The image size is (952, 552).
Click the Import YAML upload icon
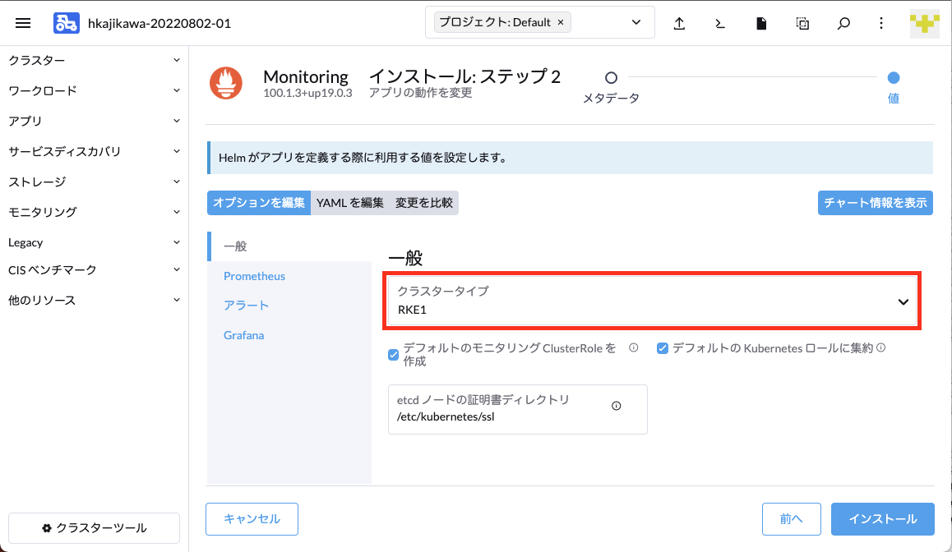point(679,24)
